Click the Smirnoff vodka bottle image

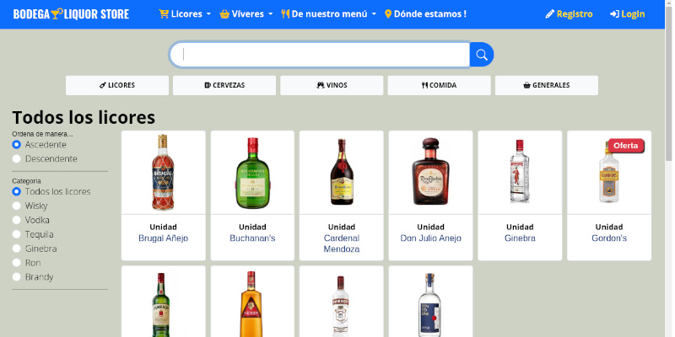tap(341, 306)
